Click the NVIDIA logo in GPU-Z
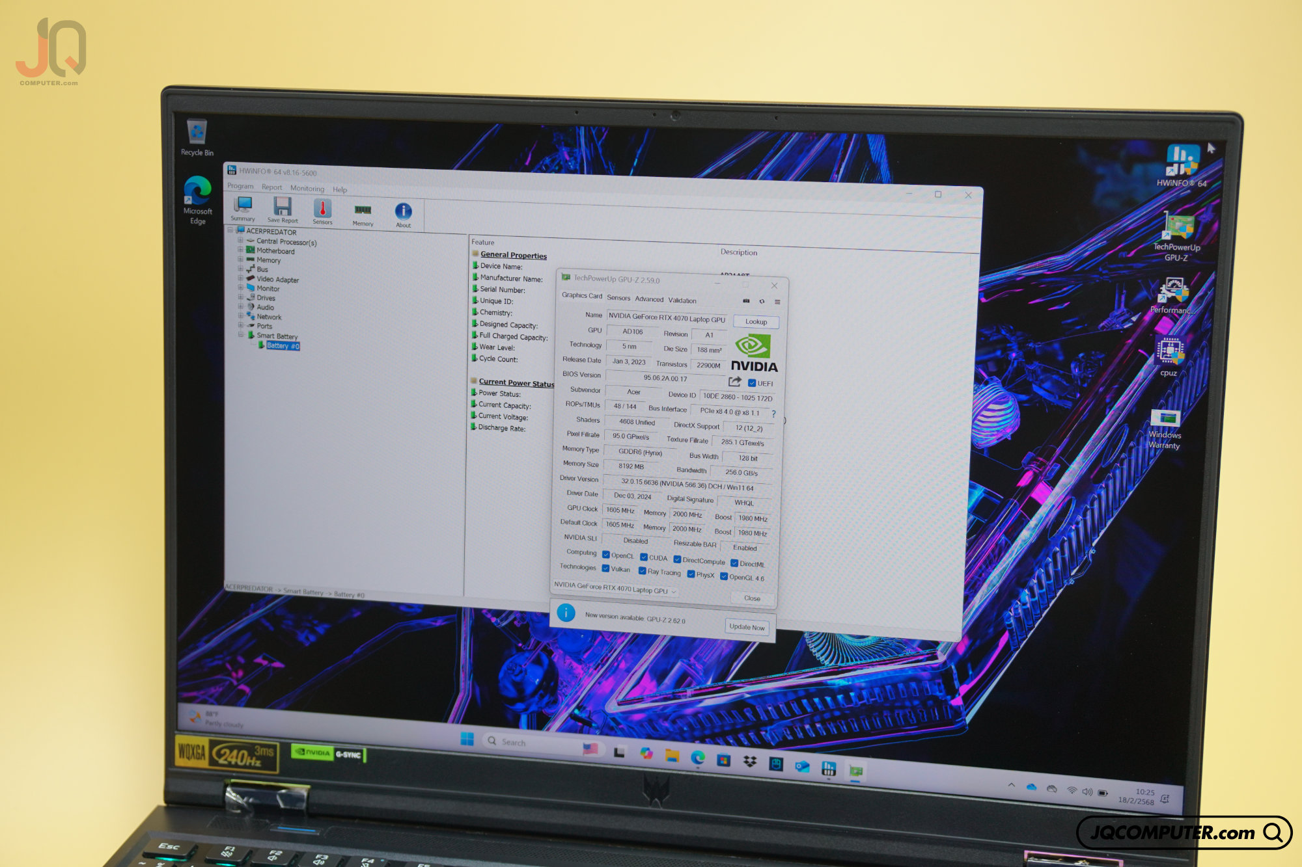This screenshot has width=1302, height=867. pyautogui.click(x=754, y=353)
